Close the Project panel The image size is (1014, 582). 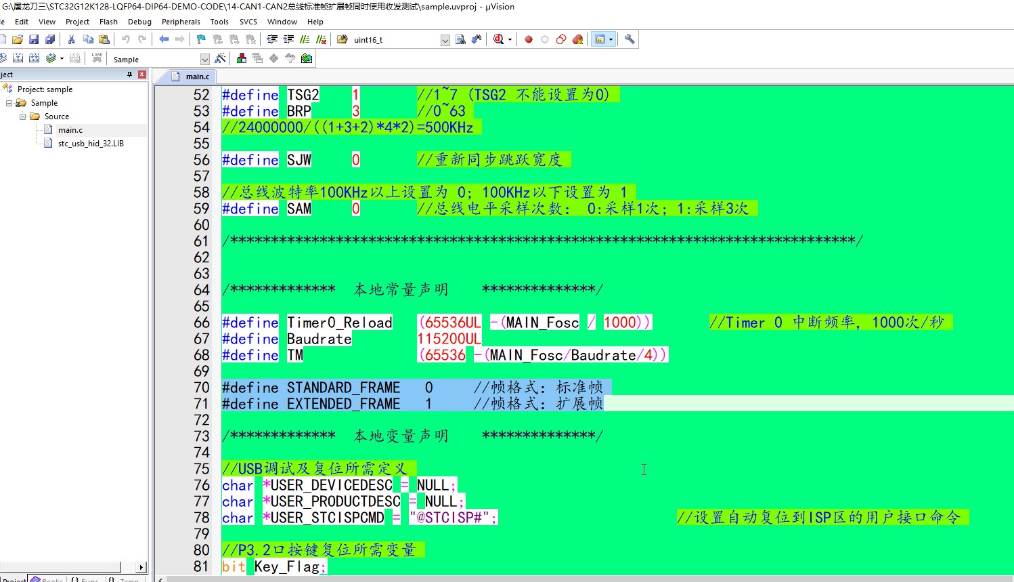142,75
